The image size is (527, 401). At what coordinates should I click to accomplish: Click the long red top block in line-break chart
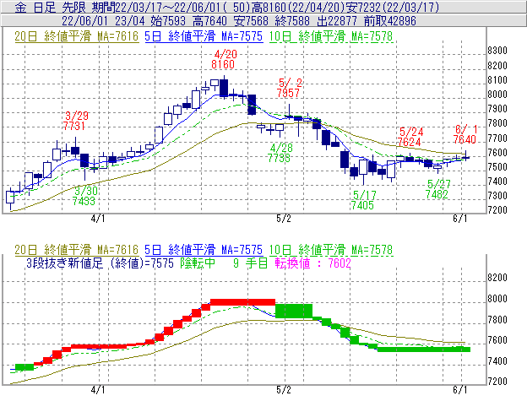point(242,302)
